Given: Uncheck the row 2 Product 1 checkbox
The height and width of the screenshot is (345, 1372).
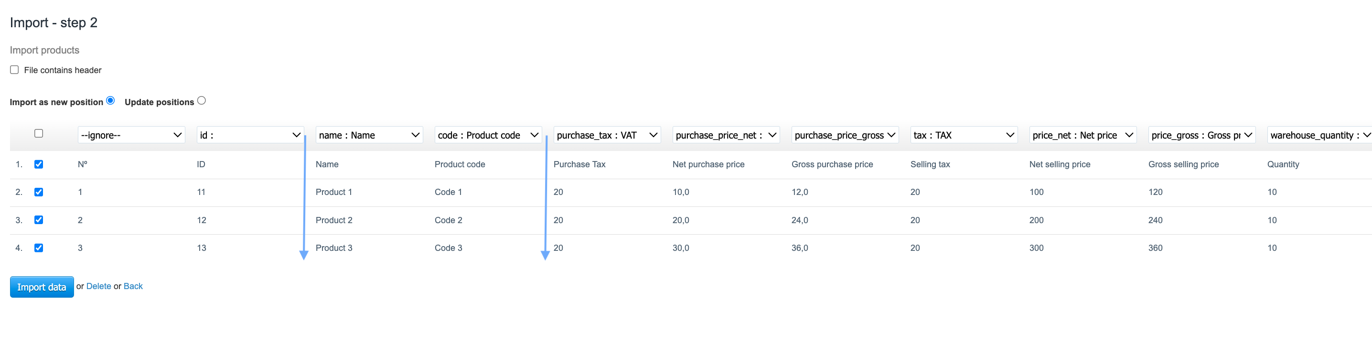Looking at the screenshot, I should [38, 192].
